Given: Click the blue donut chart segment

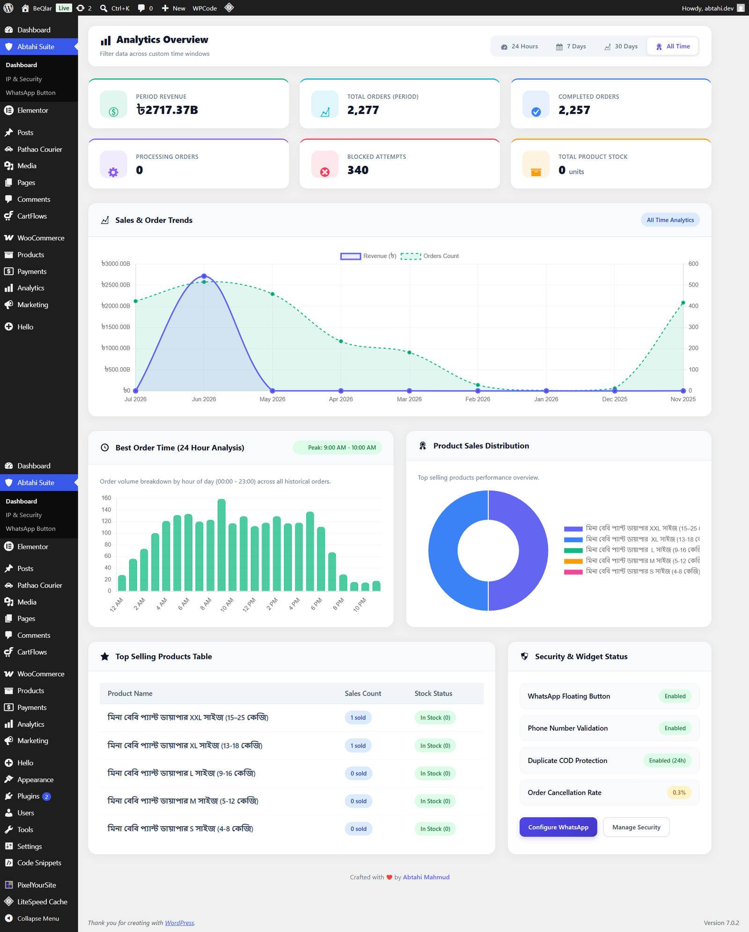Looking at the screenshot, I should click(x=442, y=550).
